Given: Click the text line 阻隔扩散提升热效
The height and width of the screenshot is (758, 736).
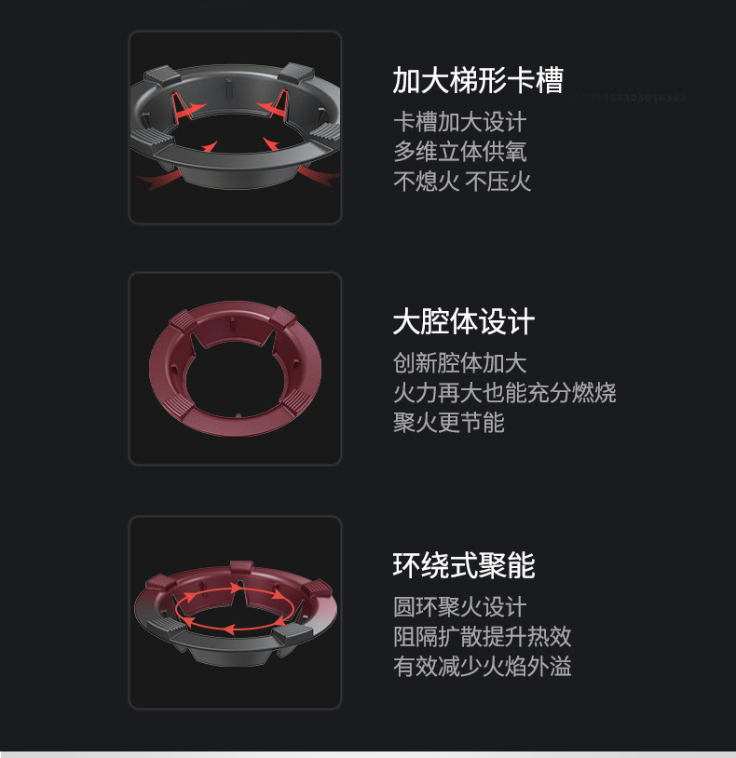Looking at the screenshot, I should point(482,637).
